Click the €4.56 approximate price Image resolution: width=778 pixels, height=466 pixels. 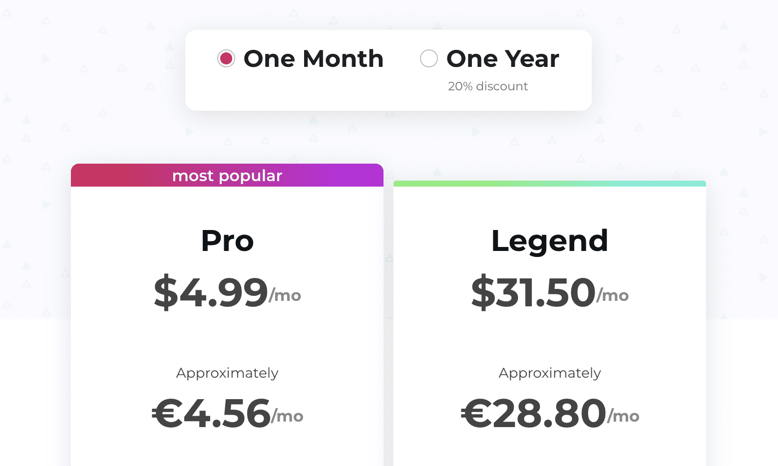pos(211,414)
